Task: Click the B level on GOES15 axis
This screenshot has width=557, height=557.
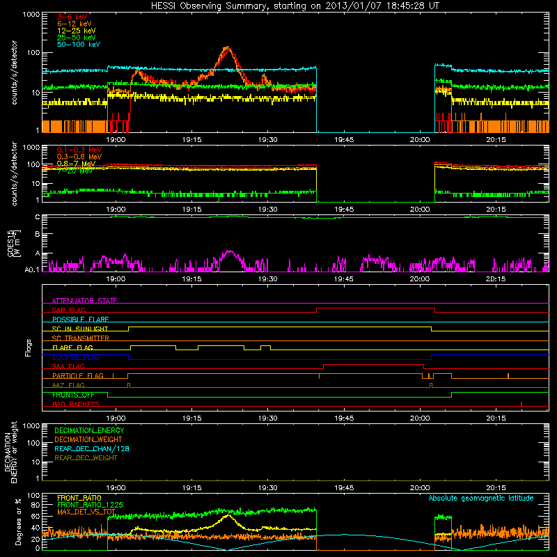Action: pos(38,235)
